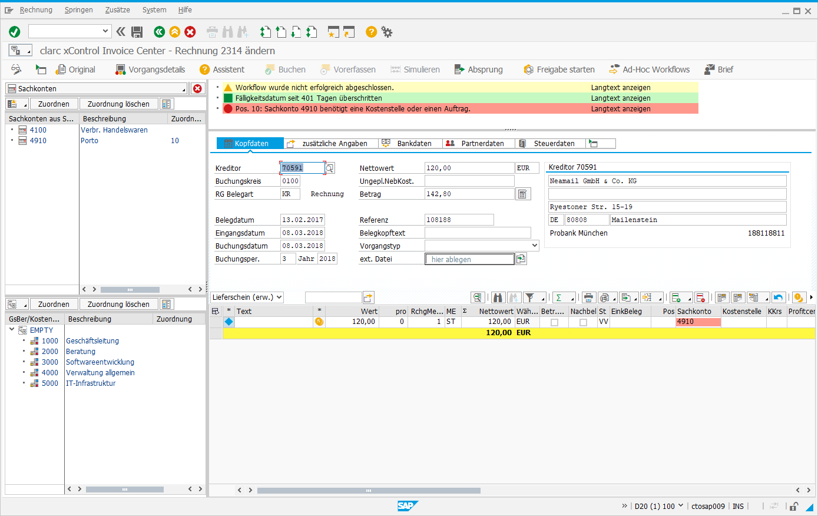Click the Original document button

pos(75,70)
